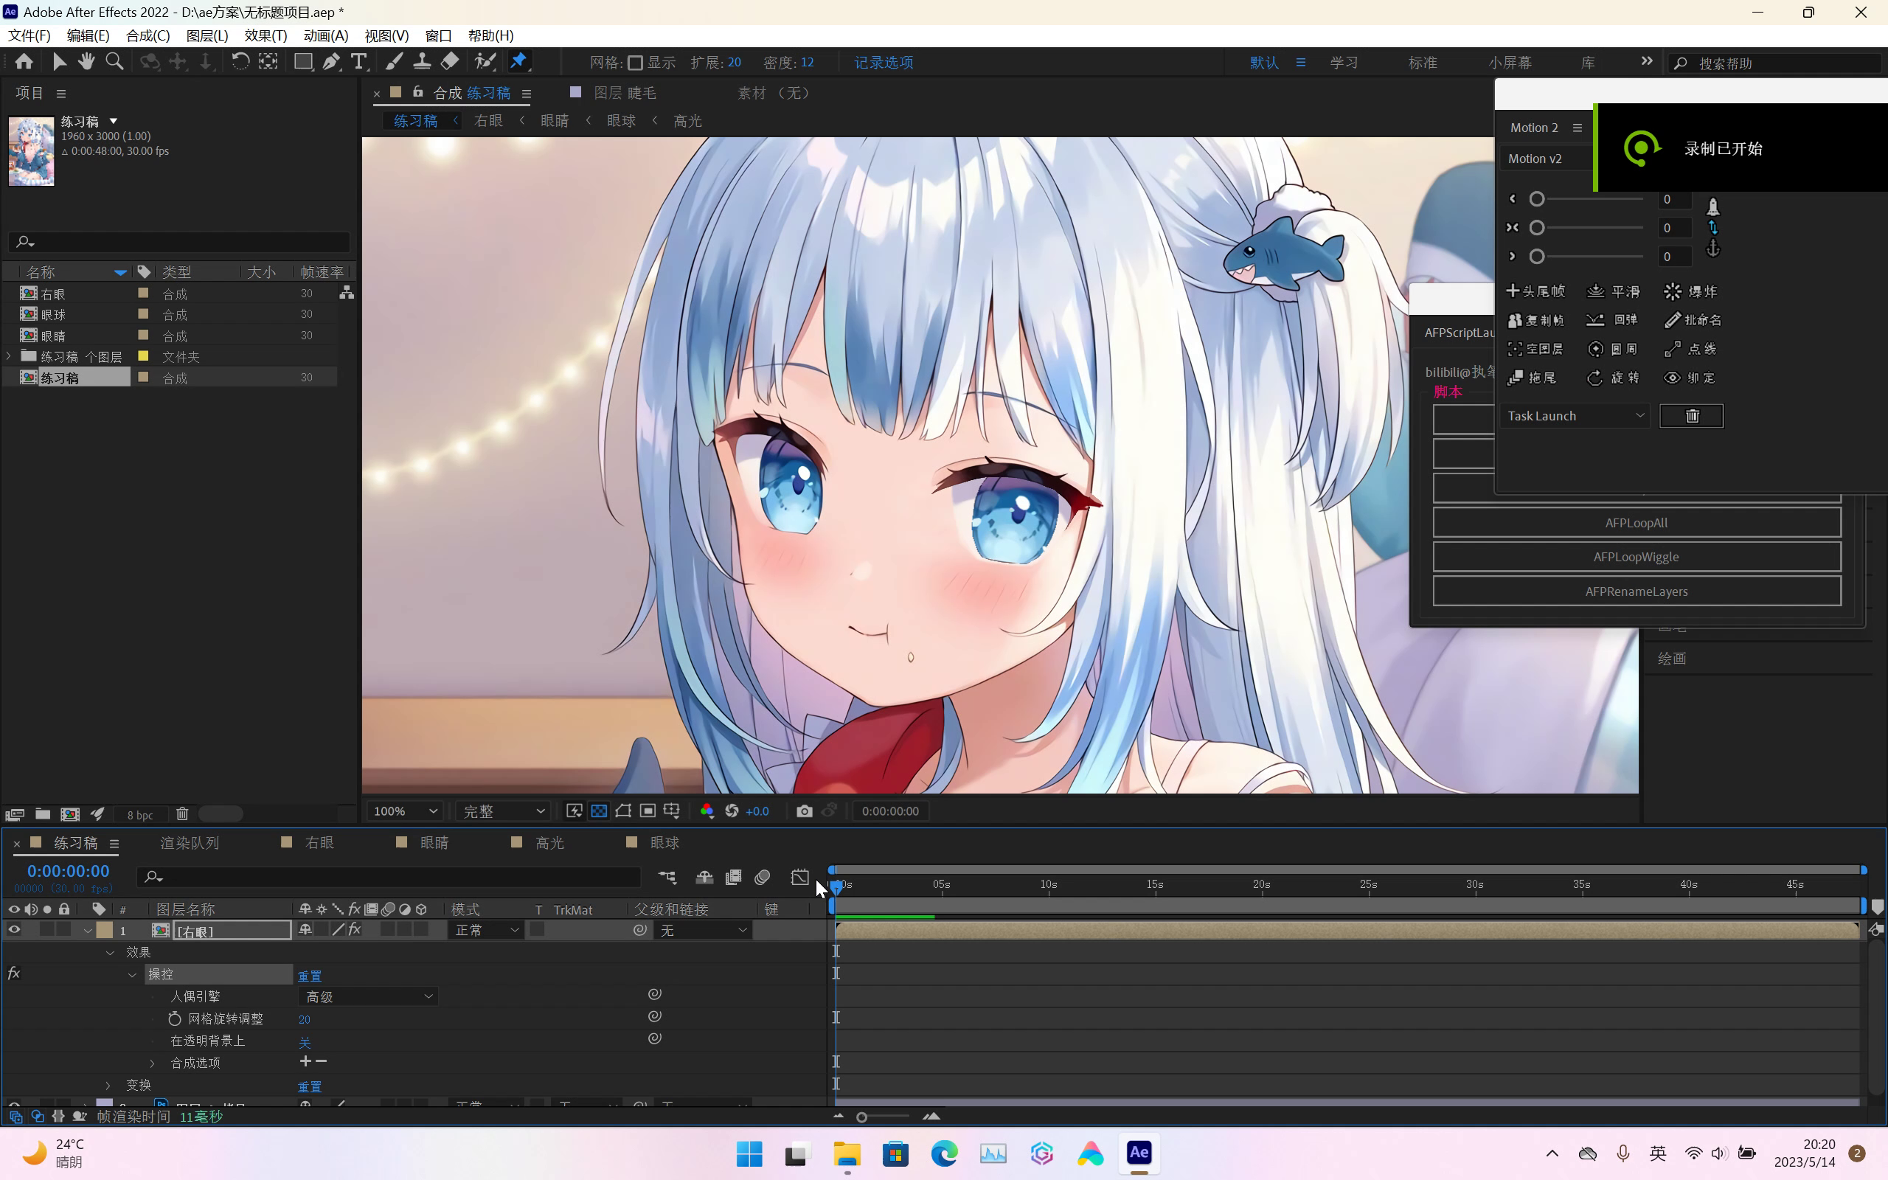
Task: Select the Pen tool
Action: [x=332, y=62]
